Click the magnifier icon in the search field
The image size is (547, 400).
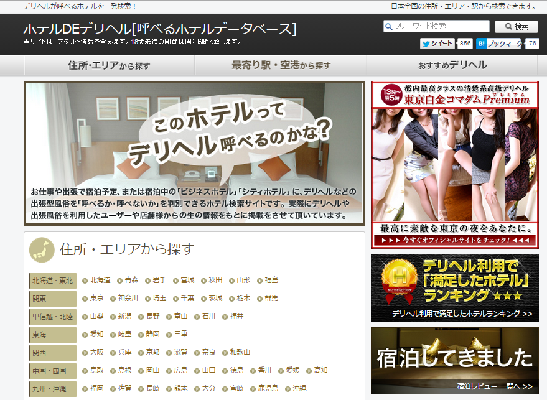[x=388, y=27]
